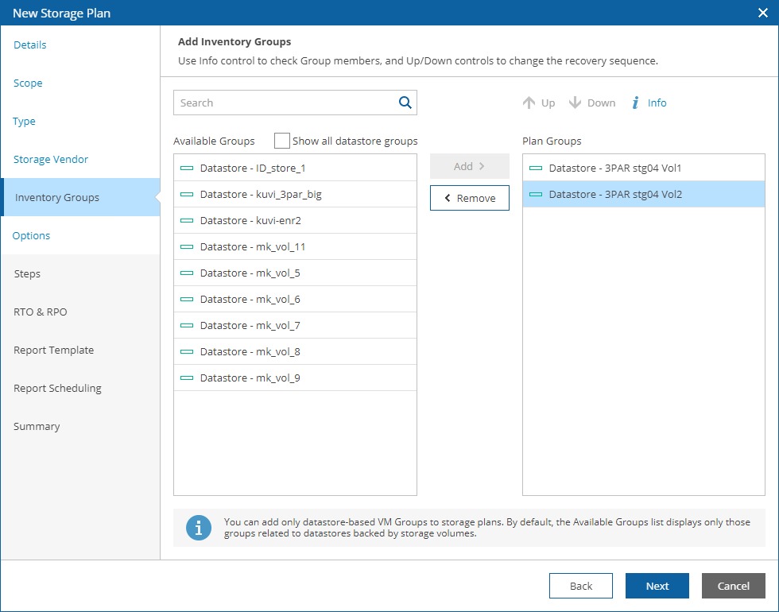Click the Down arrow icon
Image resolution: width=779 pixels, height=612 pixels.
tap(576, 103)
